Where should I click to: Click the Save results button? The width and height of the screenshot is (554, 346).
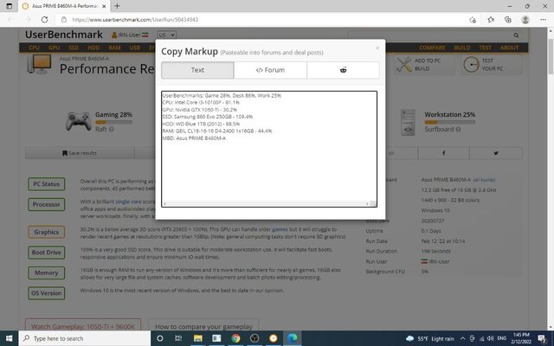click(80, 153)
